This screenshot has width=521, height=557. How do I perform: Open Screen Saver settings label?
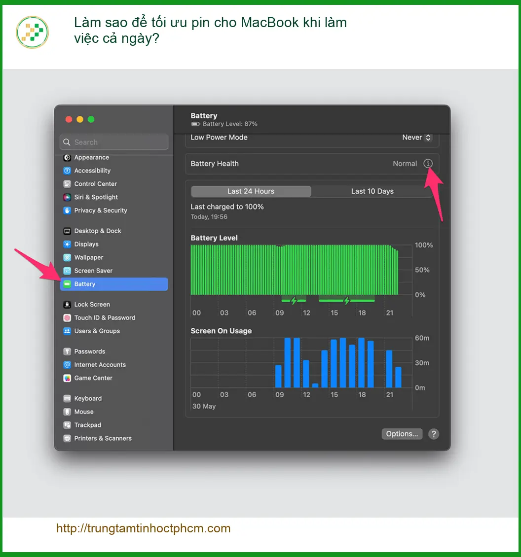(93, 271)
